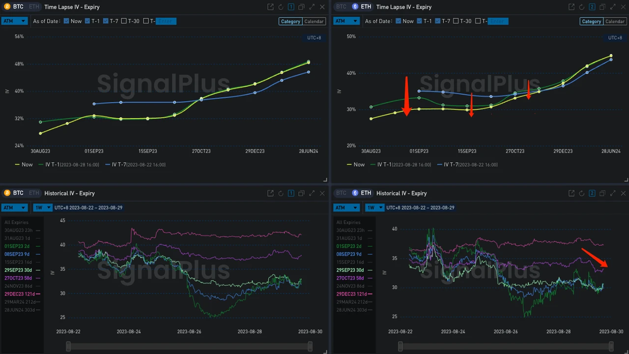Enable T-30 checkbox in ETH Time Lapse

click(x=456, y=21)
